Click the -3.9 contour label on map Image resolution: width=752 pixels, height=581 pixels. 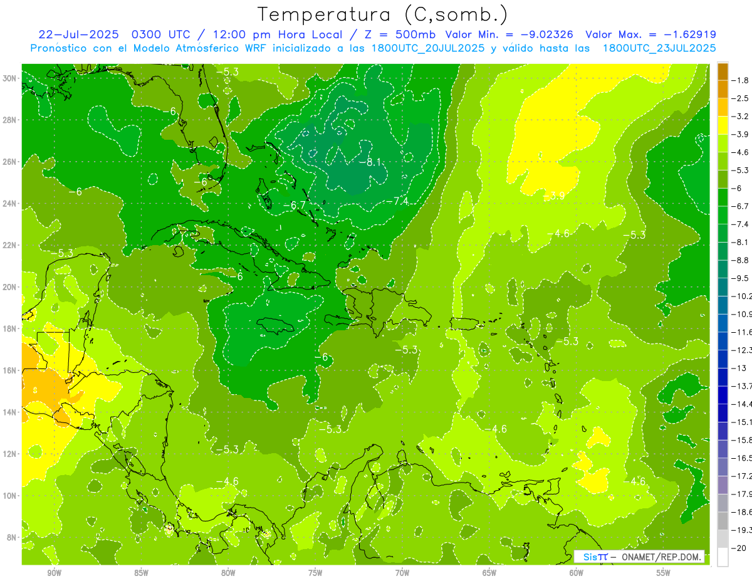pos(553,196)
